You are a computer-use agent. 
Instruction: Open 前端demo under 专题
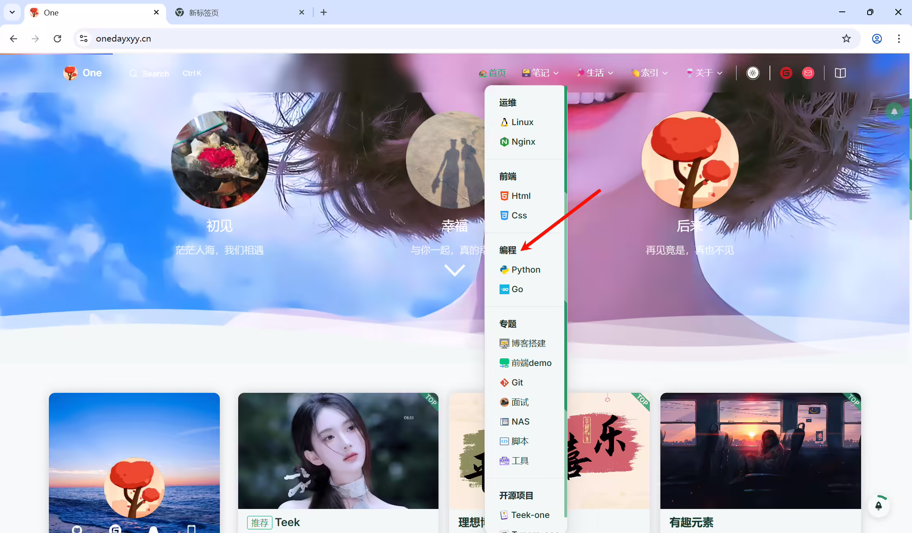pyautogui.click(x=526, y=363)
